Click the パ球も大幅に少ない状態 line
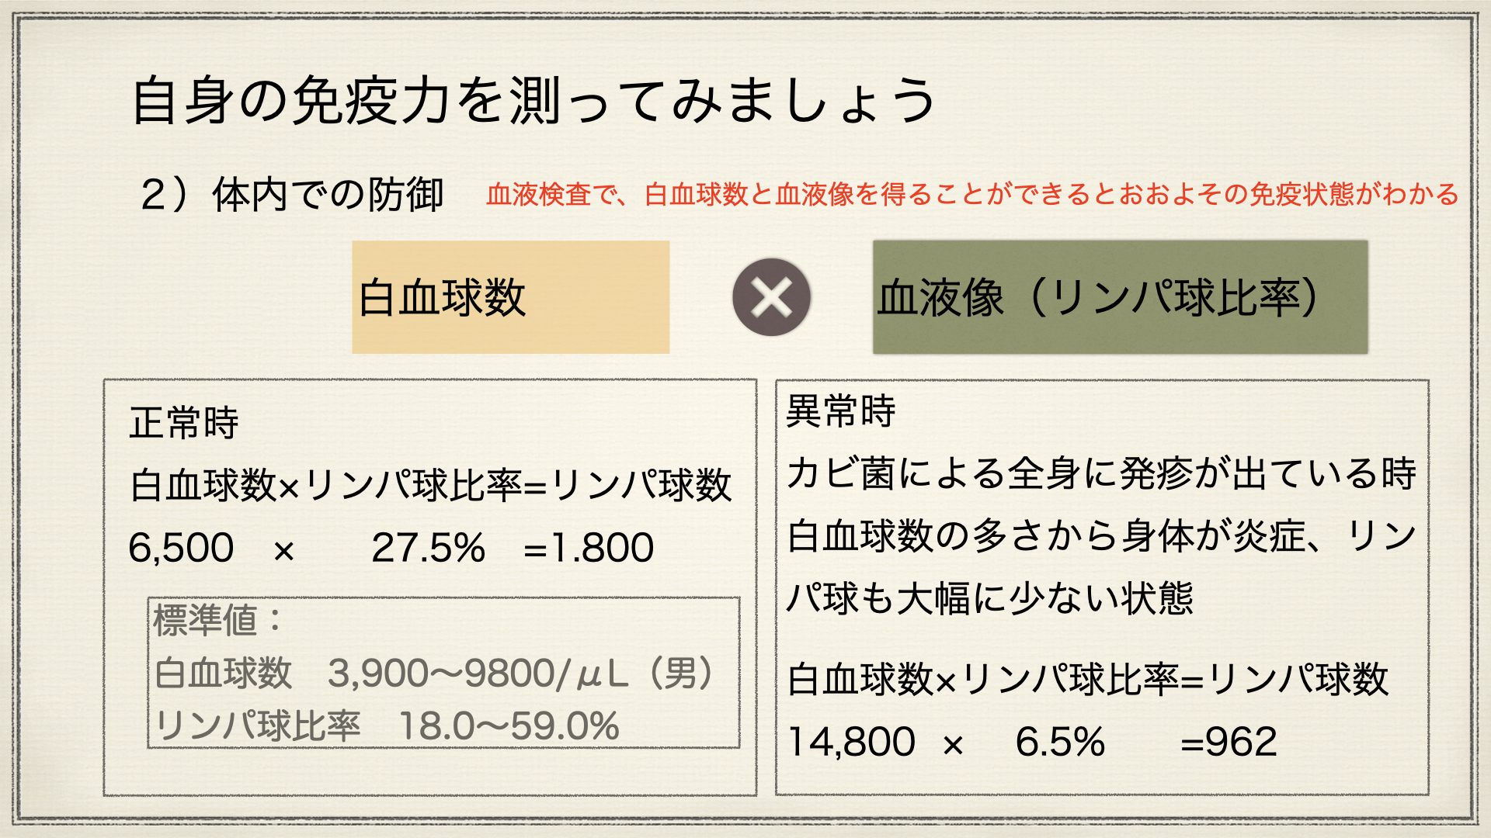This screenshot has height=838, width=1491. [x=989, y=598]
